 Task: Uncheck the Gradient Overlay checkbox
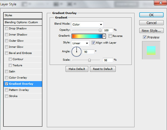point(7,84)
